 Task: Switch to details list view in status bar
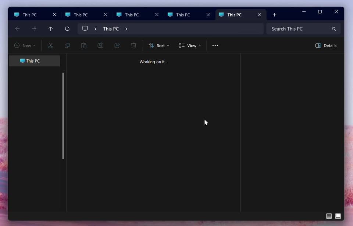pyautogui.click(x=329, y=216)
